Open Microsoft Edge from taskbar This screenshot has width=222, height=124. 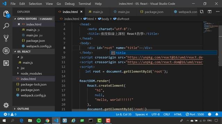coord(22,121)
